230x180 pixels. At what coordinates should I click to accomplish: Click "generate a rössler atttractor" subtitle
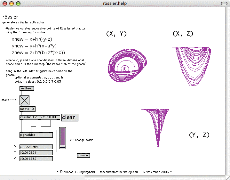tap(23, 22)
